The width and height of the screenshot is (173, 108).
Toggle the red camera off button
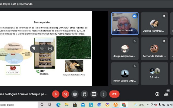(x=65, y=94)
